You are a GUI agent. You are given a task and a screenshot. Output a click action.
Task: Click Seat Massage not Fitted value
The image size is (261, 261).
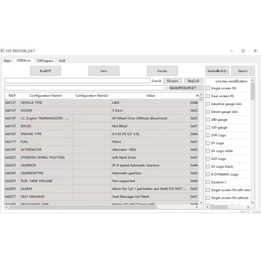pyautogui.click(x=130, y=196)
